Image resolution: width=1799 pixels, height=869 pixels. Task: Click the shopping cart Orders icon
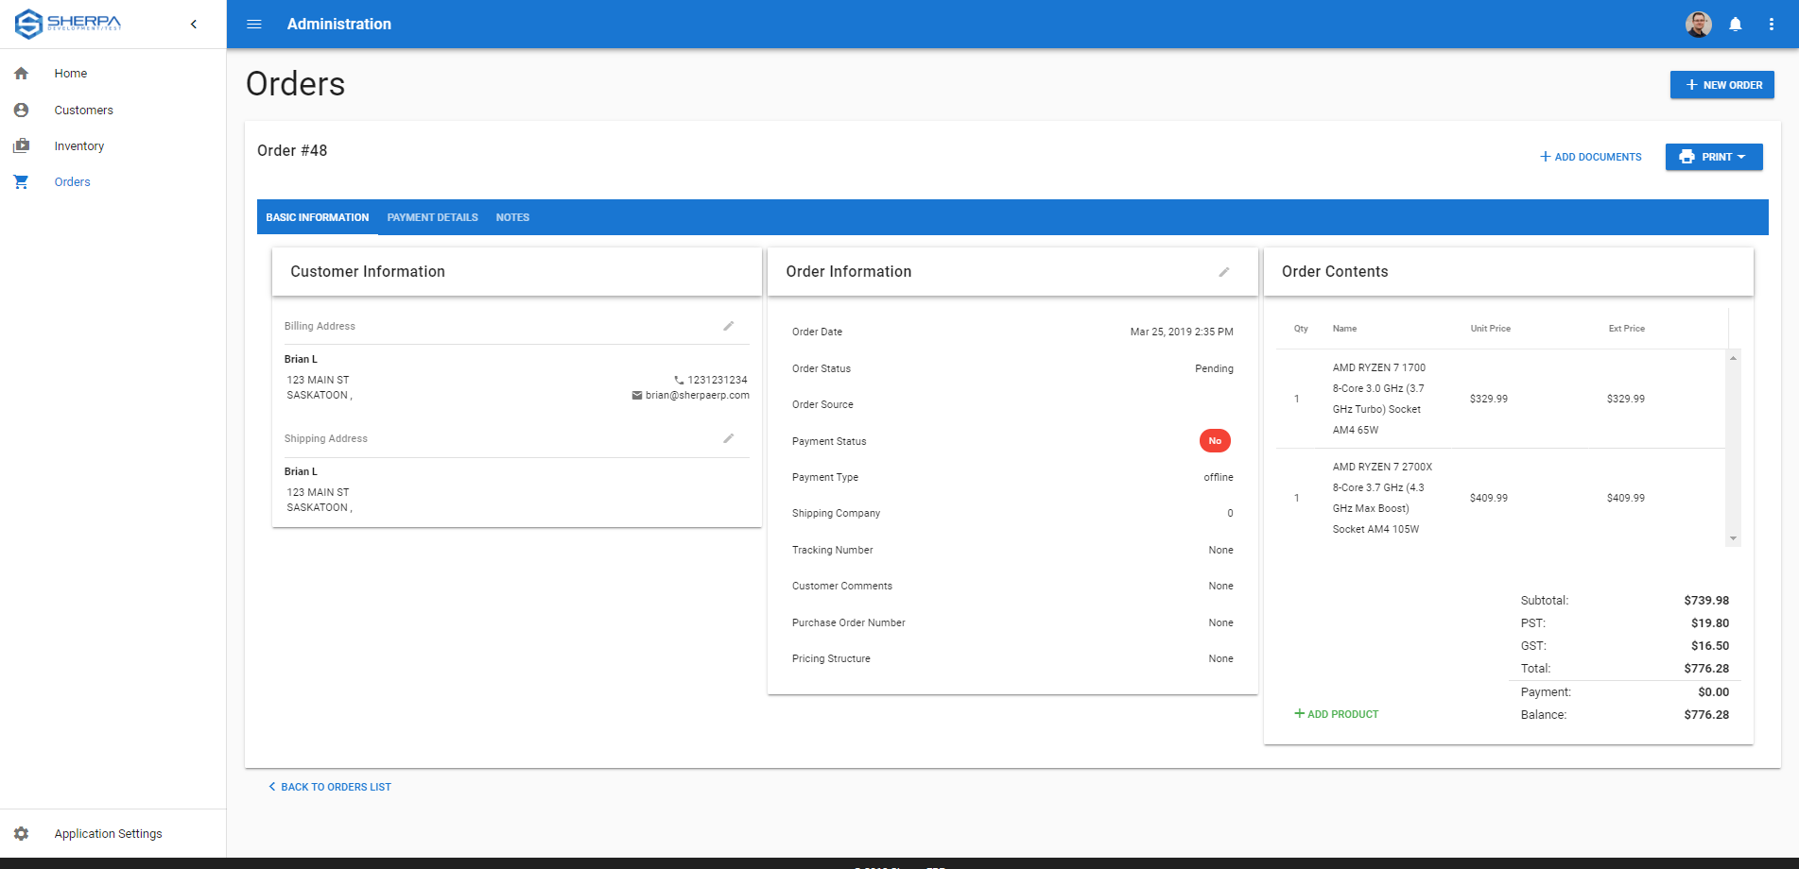click(x=21, y=181)
